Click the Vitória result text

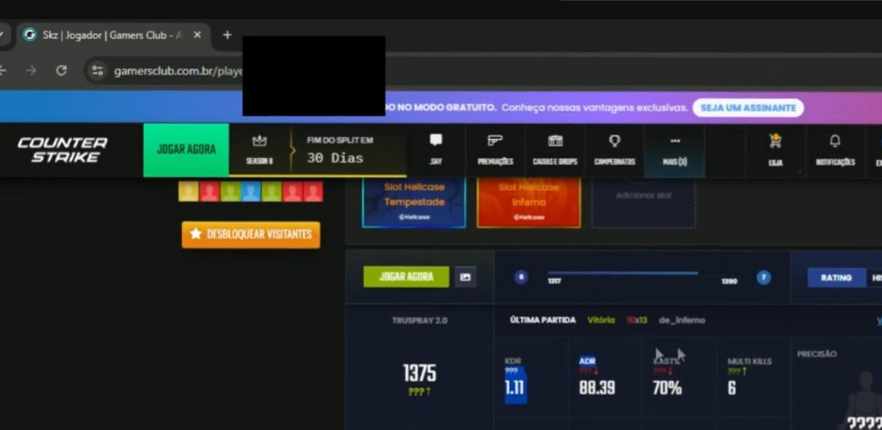pos(601,320)
